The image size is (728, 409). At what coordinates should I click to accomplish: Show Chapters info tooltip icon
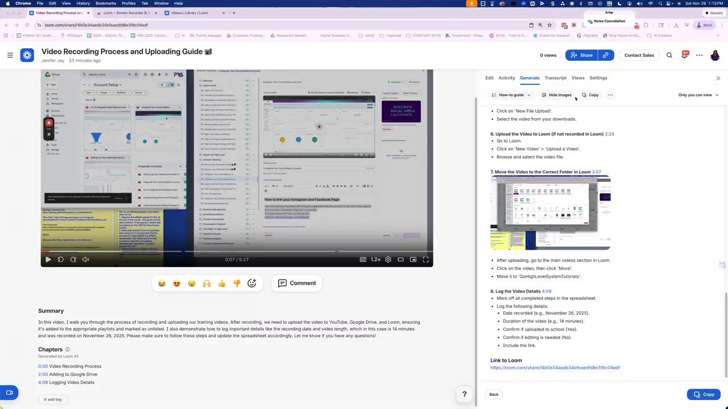pyautogui.click(x=67, y=349)
